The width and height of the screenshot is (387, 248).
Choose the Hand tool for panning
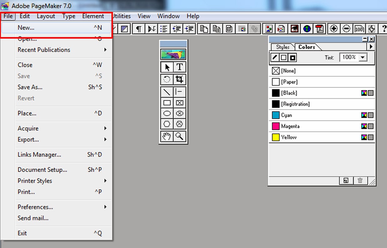click(x=167, y=136)
